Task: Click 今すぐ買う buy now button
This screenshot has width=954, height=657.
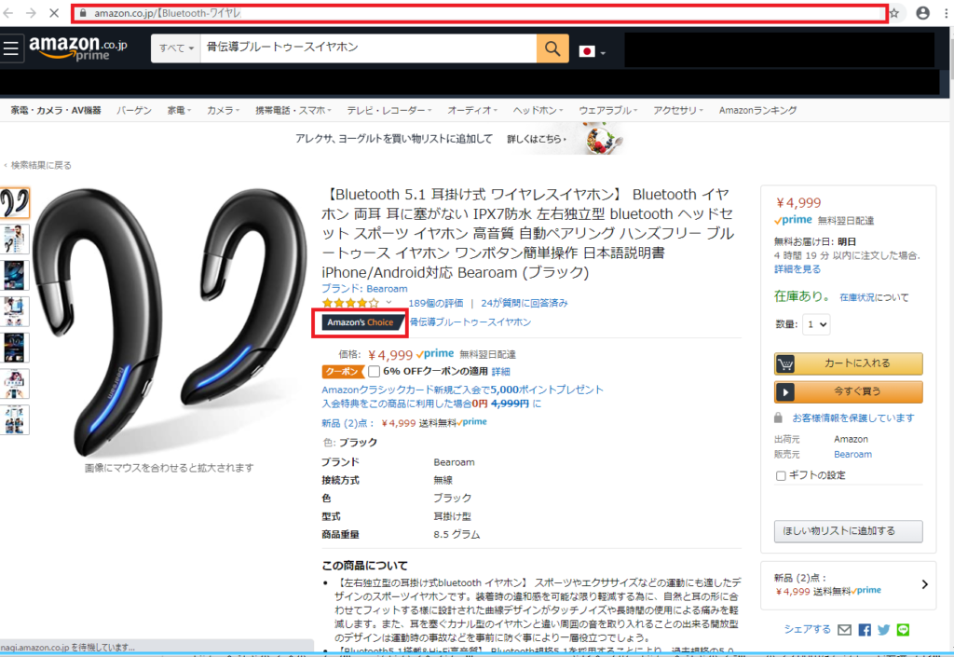Action: click(848, 391)
